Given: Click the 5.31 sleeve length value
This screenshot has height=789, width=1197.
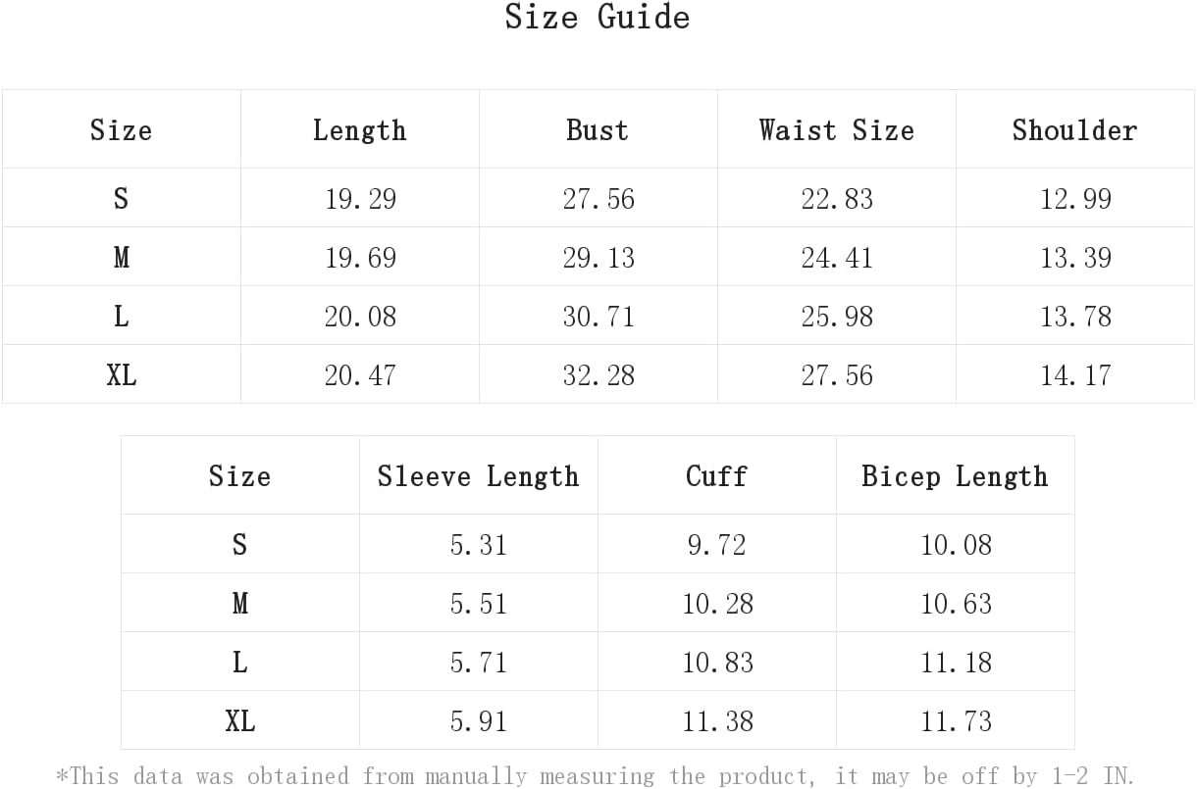Looking at the screenshot, I should tap(479, 545).
